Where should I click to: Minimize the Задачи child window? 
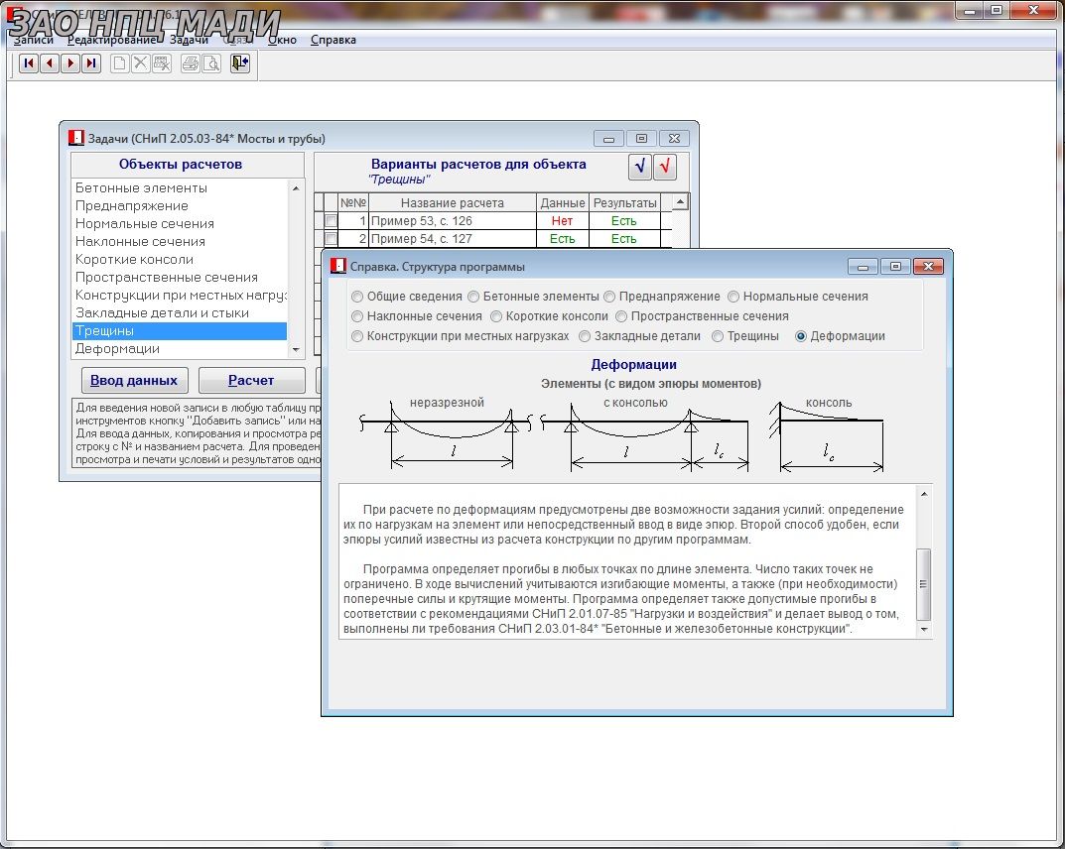[608, 139]
